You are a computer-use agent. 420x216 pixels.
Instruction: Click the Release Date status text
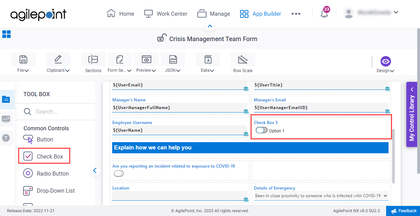(31, 211)
